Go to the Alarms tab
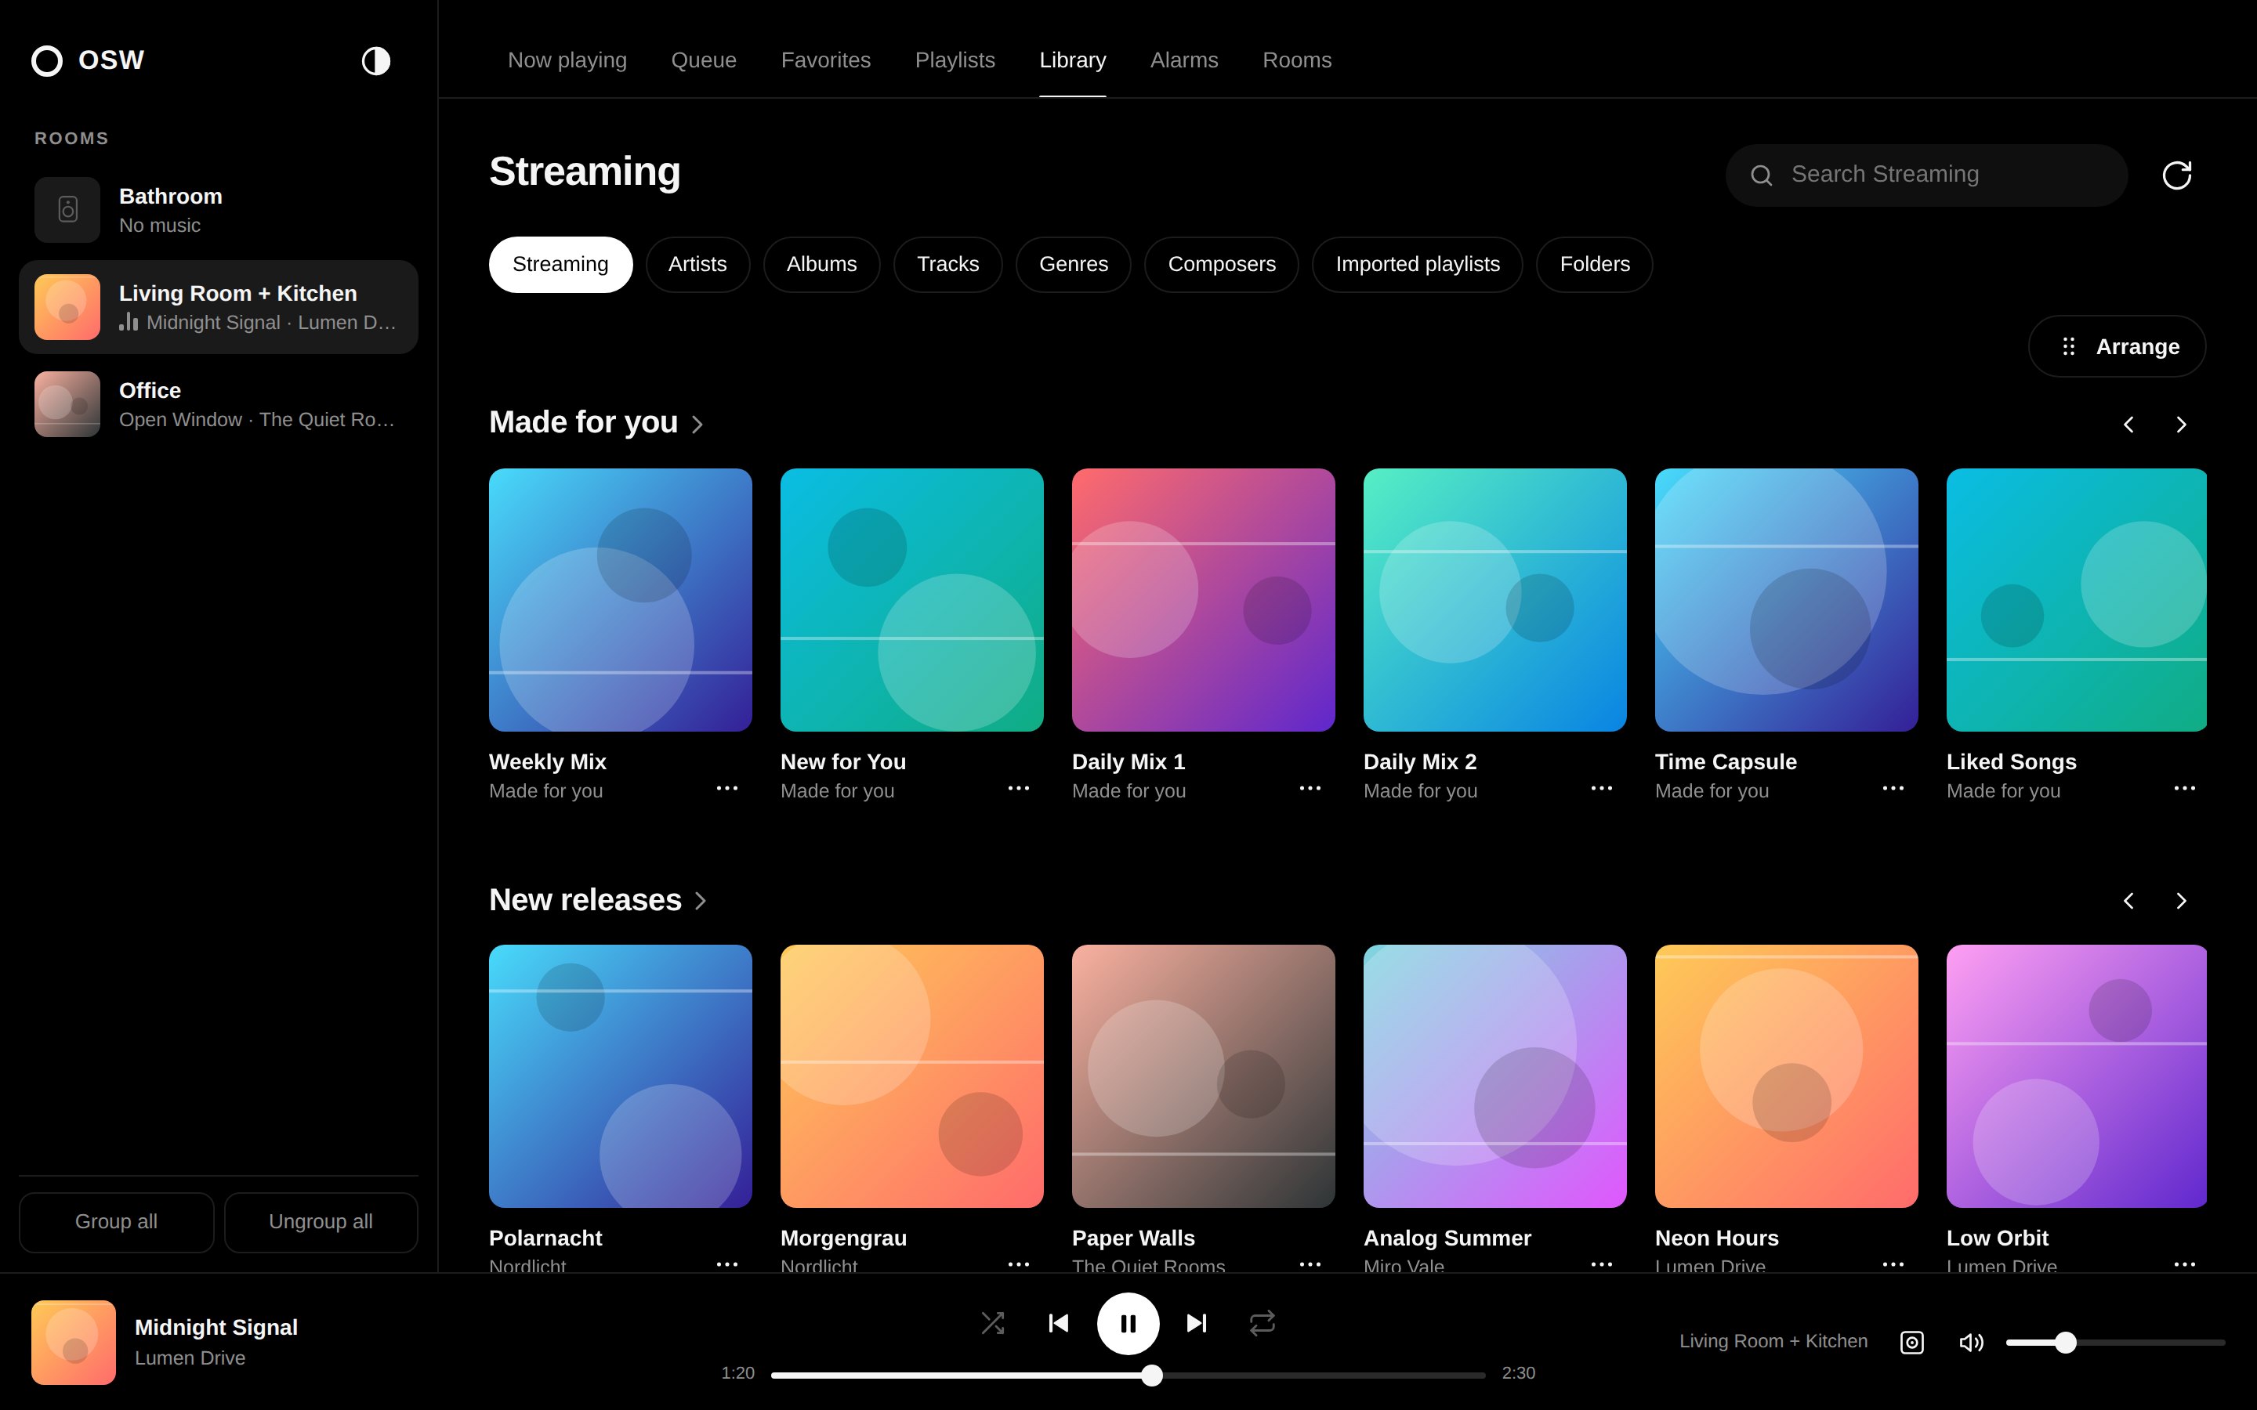Image resolution: width=2257 pixels, height=1410 pixels. click(1184, 60)
